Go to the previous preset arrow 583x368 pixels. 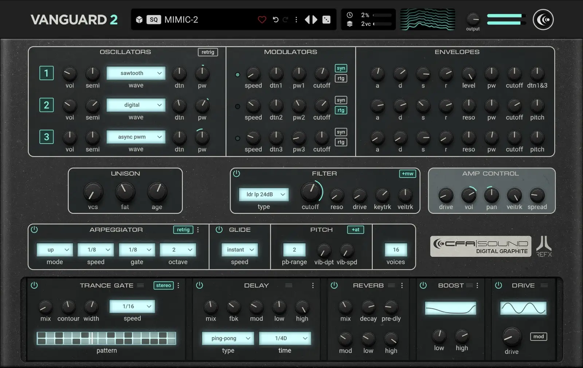coord(307,20)
